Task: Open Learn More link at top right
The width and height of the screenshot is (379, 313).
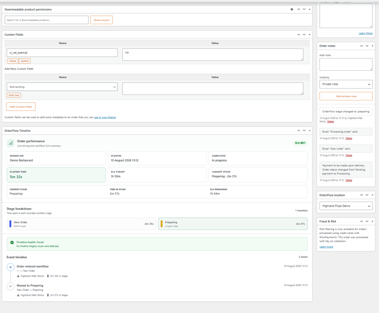Action: click(365, 33)
